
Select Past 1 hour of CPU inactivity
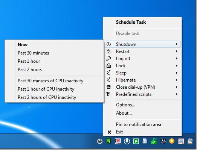(x=46, y=89)
